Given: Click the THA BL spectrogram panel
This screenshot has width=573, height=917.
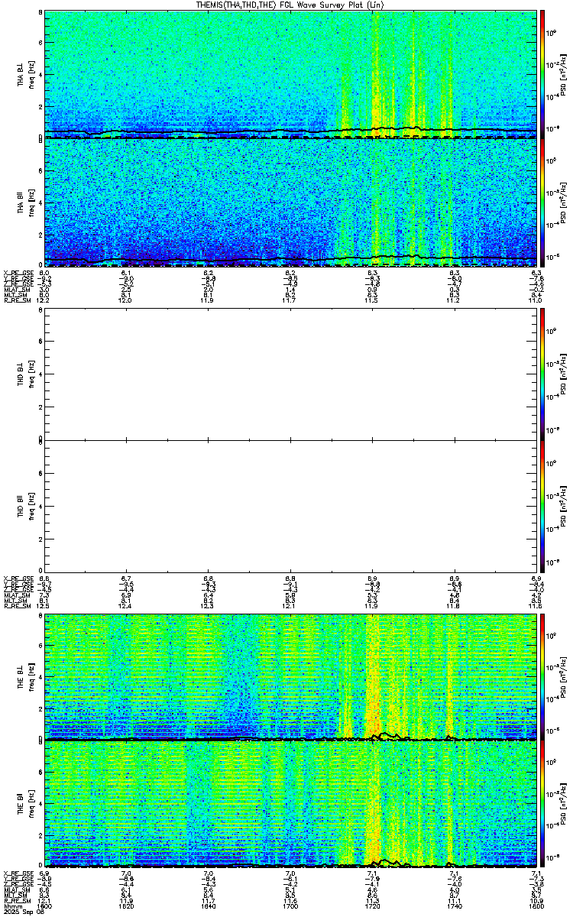Looking at the screenshot, I should [x=290, y=74].
